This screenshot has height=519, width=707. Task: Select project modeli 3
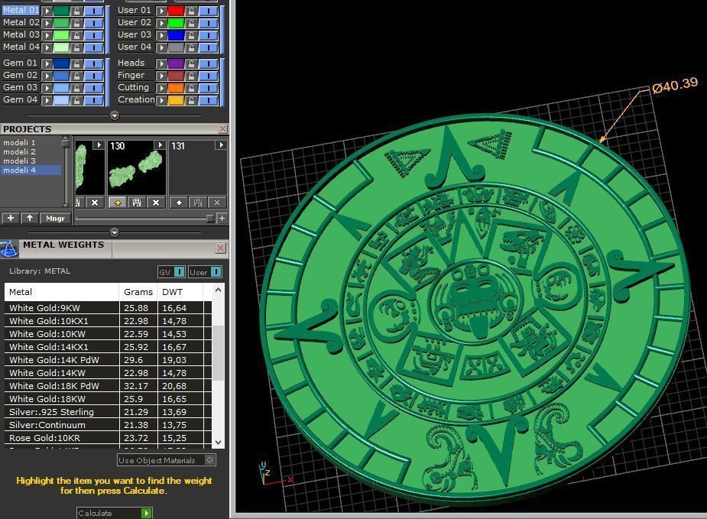(x=19, y=161)
